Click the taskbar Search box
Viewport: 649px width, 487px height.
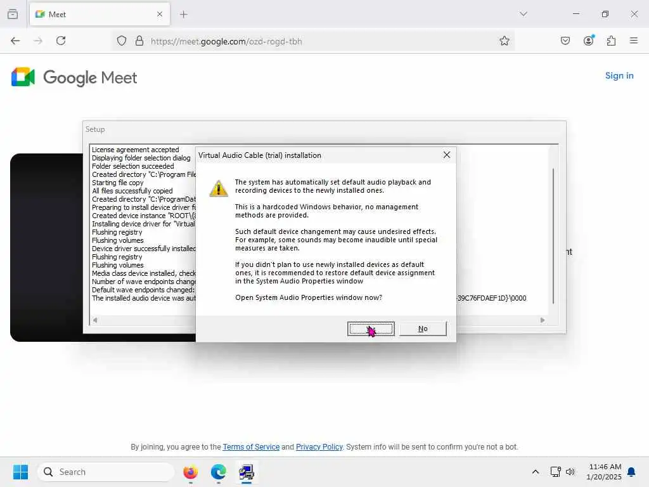tap(106, 472)
